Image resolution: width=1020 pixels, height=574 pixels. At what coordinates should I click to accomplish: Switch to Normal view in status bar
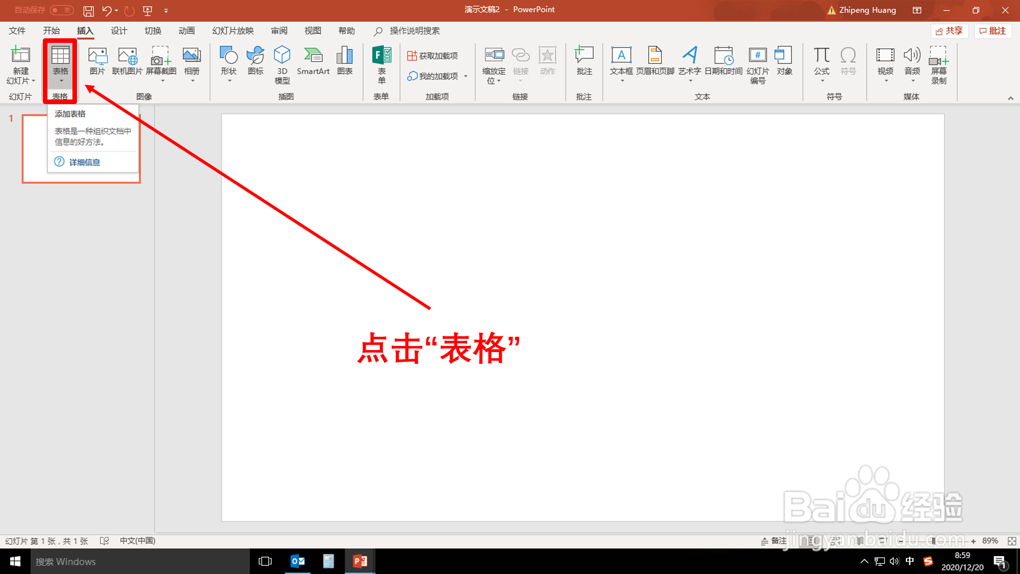pyautogui.click(x=813, y=541)
